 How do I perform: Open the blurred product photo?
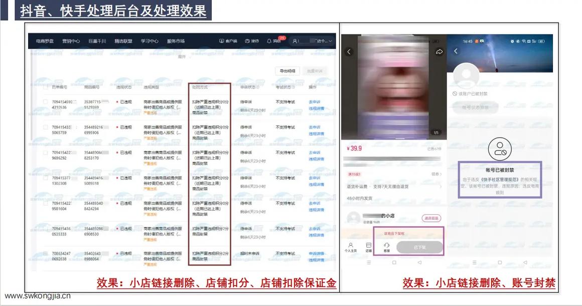[394, 87]
